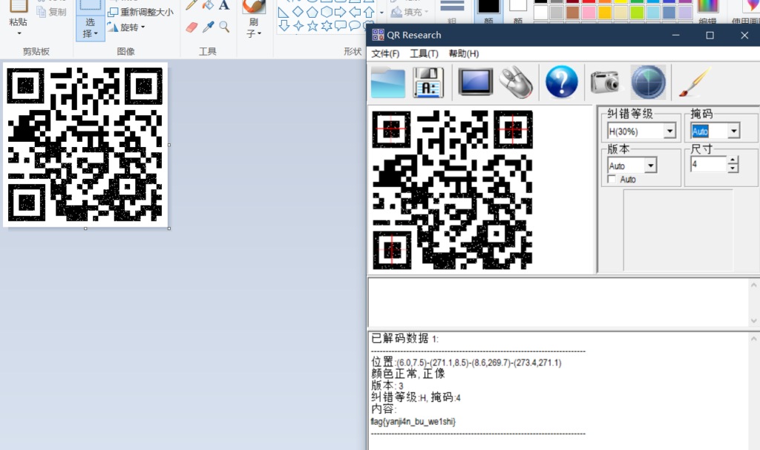Expand the 纠错等级 H(30%) dropdown
760x450 pixels.
click(x=670, y=131)
